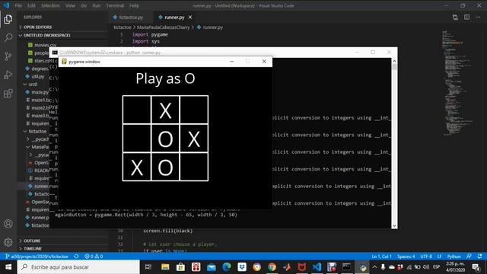Open the View menu
487x274 pixels.
click(70, 5)
